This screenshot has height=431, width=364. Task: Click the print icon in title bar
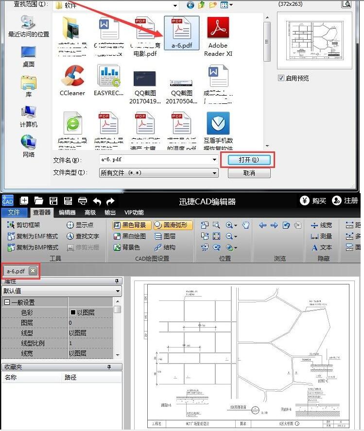82,201
